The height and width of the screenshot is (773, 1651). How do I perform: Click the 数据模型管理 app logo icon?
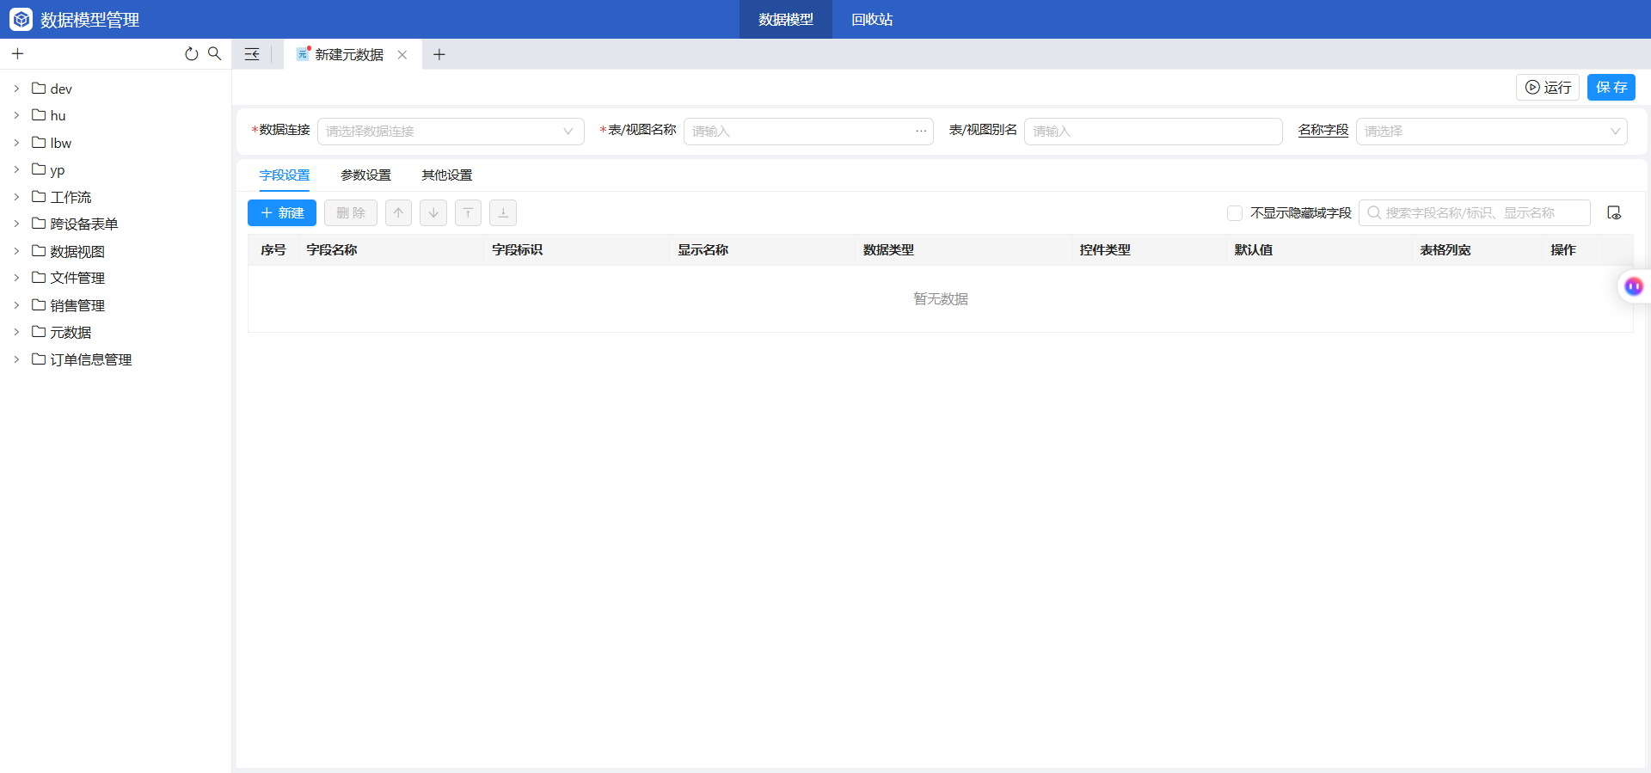[x=21, y=19]
